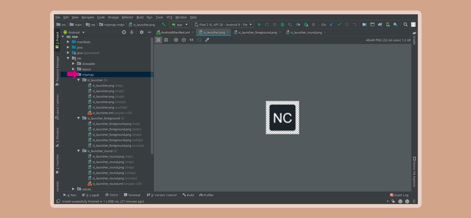Select the color picker eyedropper icon

click(207, 40)
